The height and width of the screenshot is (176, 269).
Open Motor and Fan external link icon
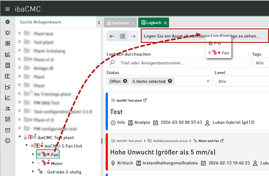click(x=222, y=141)
